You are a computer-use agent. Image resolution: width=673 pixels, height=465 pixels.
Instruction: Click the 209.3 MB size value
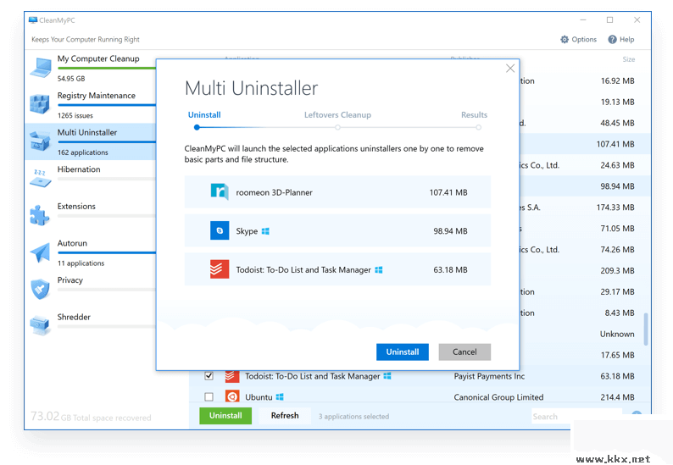click(x=617, y=271)
